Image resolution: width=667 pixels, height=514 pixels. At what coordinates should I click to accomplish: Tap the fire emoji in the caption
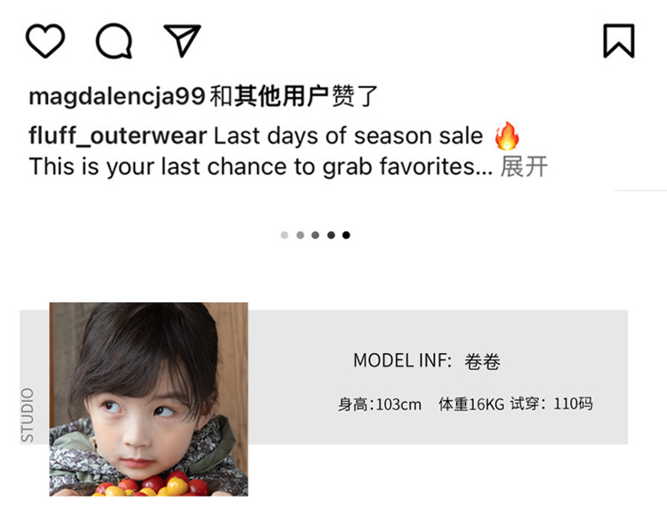pos(507,136)
